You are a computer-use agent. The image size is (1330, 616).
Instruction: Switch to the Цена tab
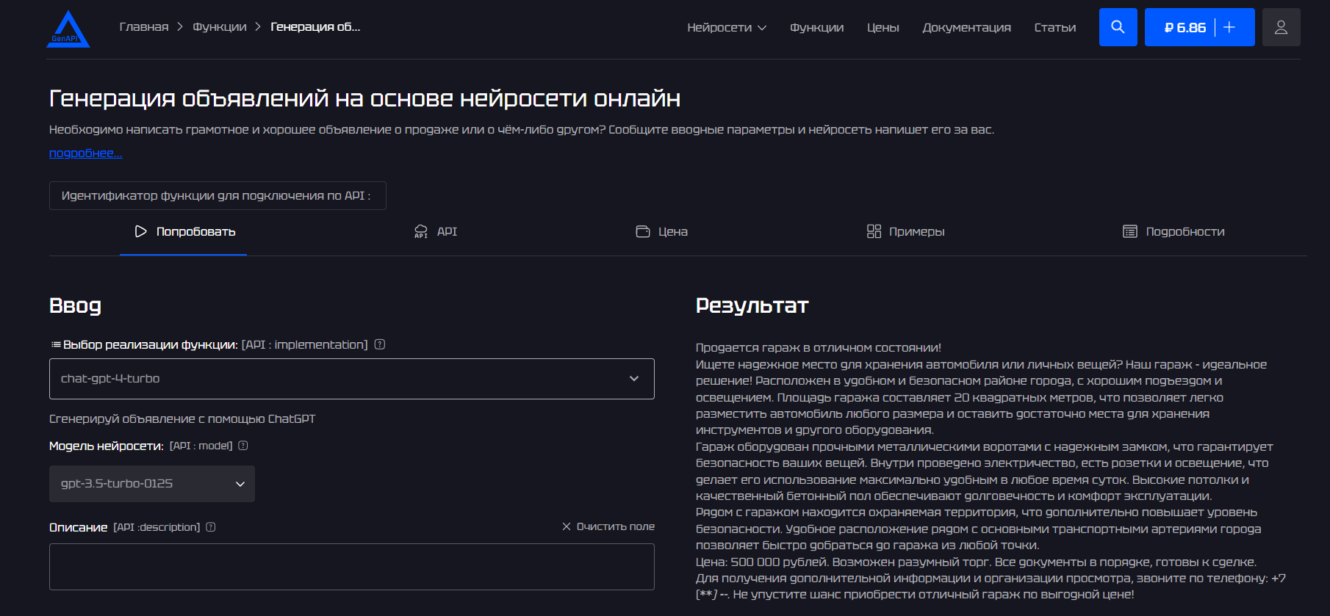tap(662, 232)
